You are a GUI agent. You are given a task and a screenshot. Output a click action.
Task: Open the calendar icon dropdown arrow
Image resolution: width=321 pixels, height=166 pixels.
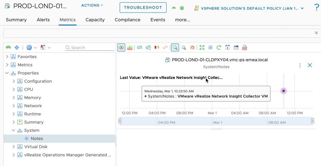49,48
